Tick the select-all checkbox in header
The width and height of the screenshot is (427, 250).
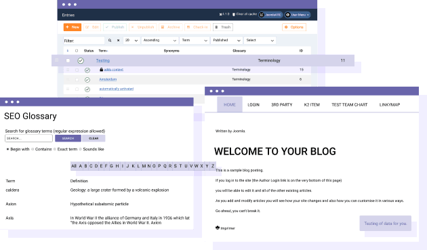tap(77, 51)
